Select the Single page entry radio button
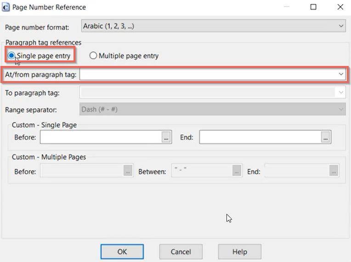Viewport: 351px width, 262px height. click(x=11, y=55)
